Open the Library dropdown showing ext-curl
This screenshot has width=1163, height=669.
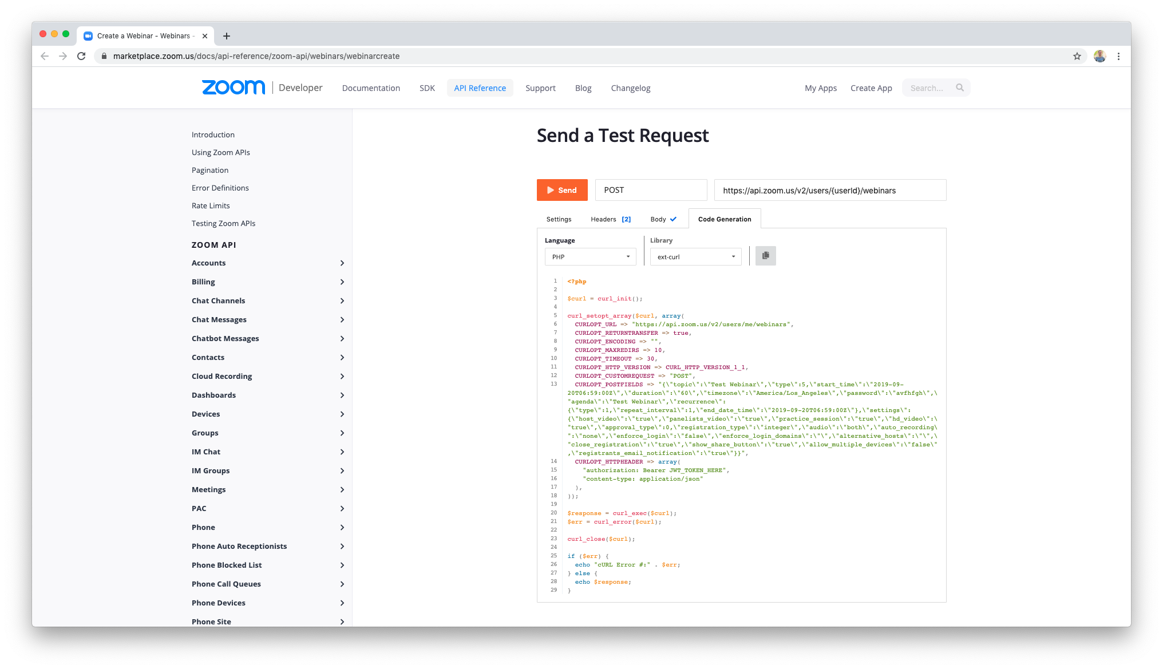coord(695,257)
